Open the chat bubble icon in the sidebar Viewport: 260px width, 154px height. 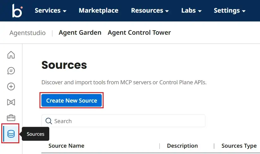(11, 71)
